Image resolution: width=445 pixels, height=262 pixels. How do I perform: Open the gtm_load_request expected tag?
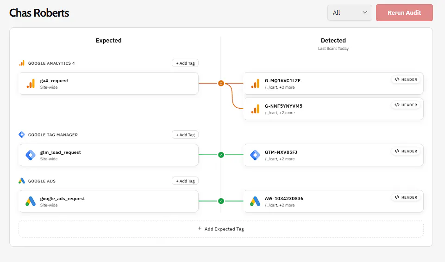click(108, 155)
